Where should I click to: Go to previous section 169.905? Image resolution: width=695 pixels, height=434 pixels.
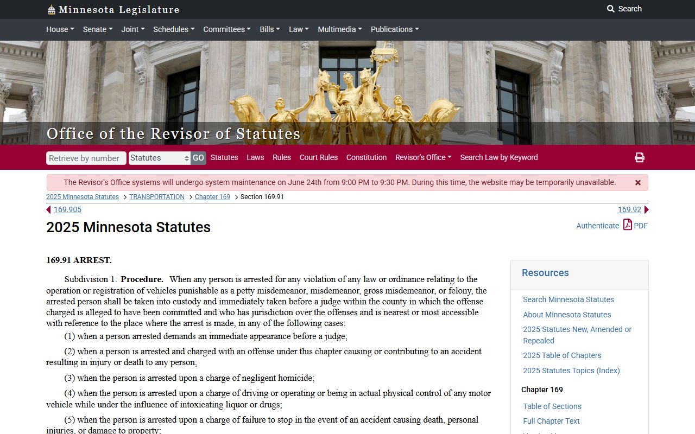67,210
